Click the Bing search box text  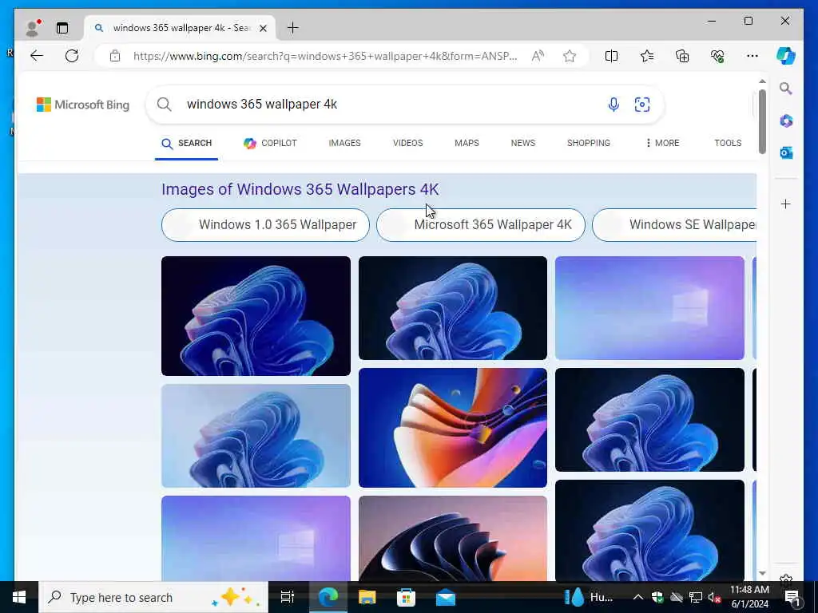[262, 105]
